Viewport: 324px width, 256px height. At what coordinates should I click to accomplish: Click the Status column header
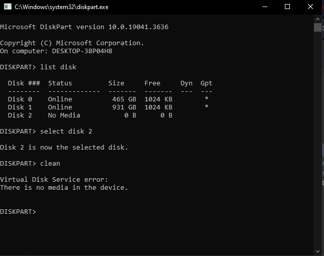point(60,83)
